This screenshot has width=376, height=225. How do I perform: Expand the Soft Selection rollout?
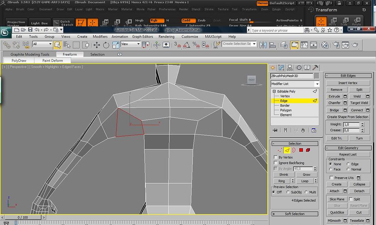pos(294,214)
